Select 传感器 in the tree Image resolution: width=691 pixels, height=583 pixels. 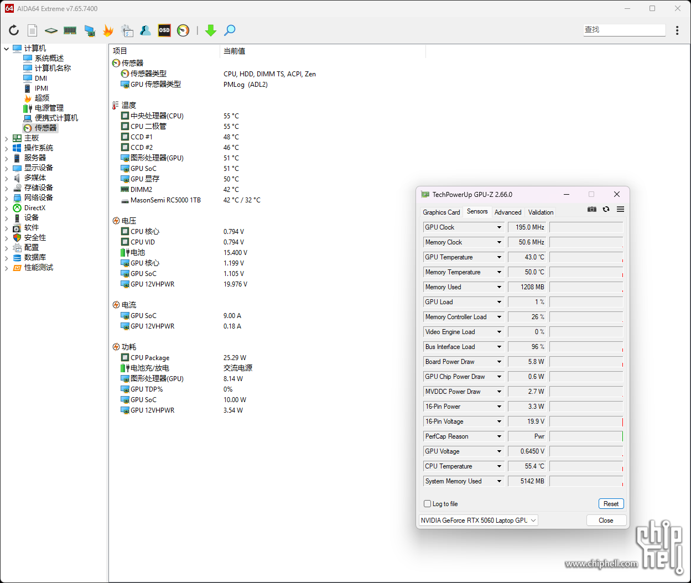(45, 128)
